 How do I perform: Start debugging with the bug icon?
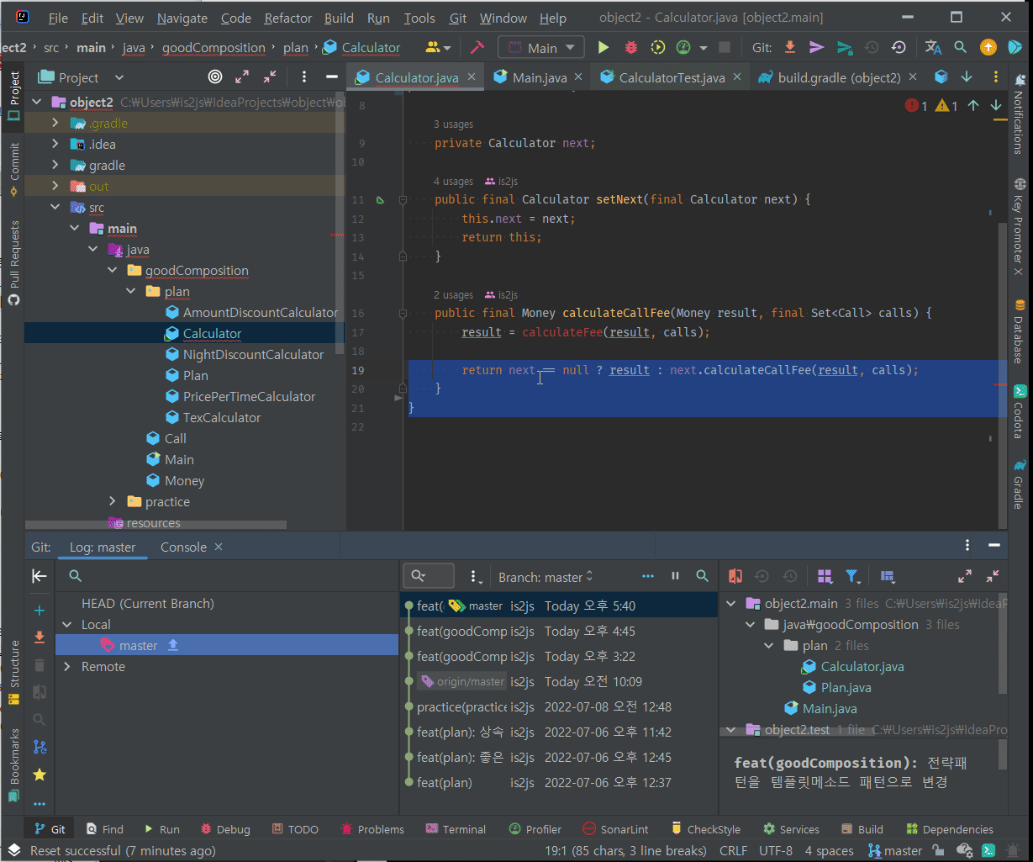coord(630,48)
